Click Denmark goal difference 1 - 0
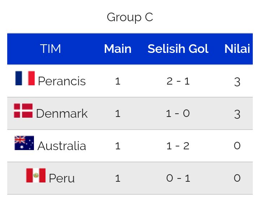 point(178,114)
